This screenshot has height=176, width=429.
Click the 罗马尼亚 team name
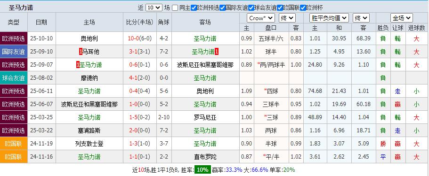coord(205,117)
